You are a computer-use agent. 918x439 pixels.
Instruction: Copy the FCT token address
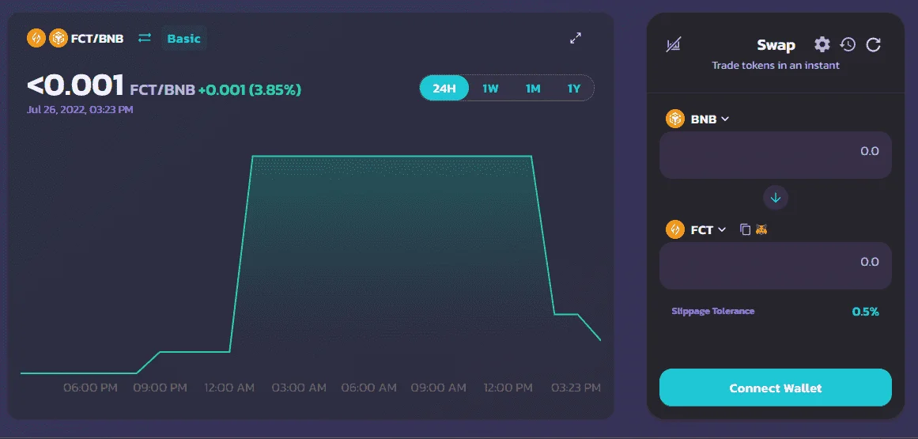(745, 229)
